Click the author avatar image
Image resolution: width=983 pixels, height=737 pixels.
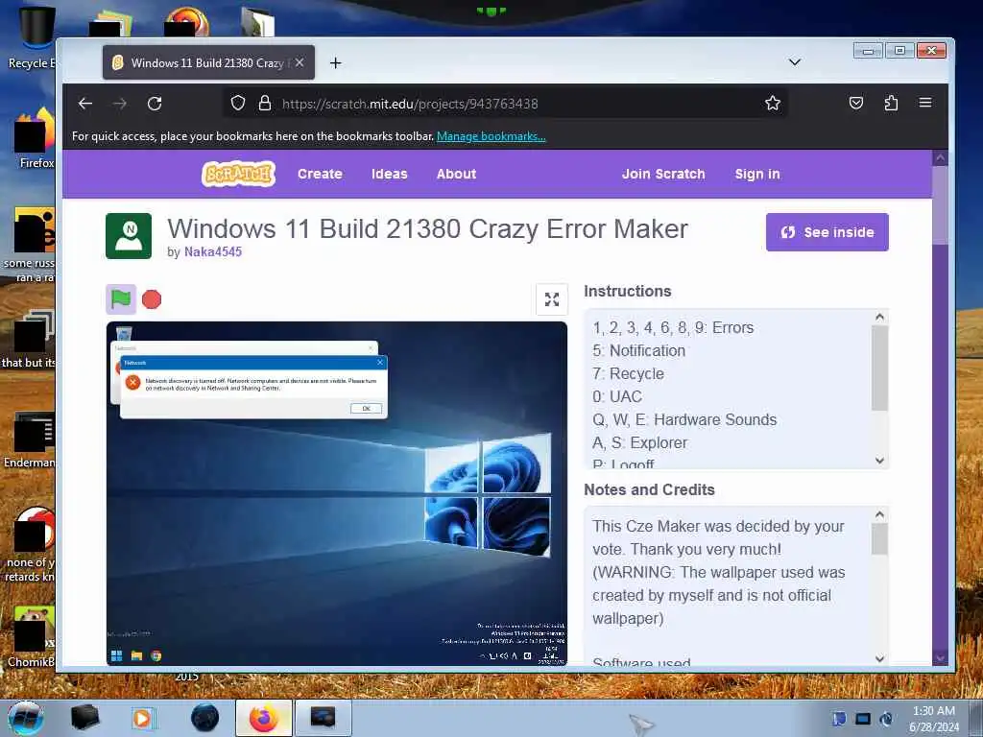129,236
